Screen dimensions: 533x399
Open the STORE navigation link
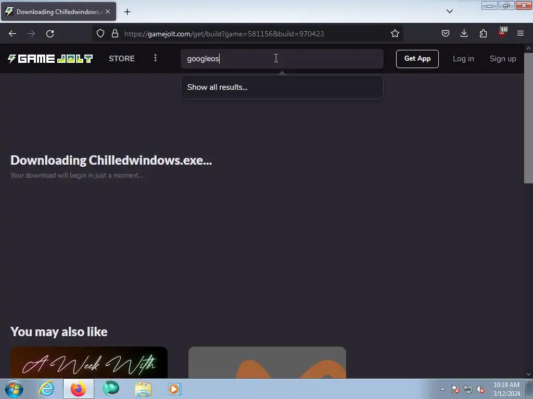click(122, 59)
